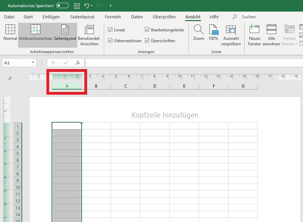
Task: Click Kopfzeile hinzufügen header area
Action: tap(165, 115)
